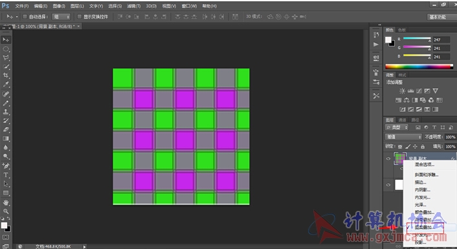
Task: Add a Curves adjustment
Action: (x=419, y=91)
